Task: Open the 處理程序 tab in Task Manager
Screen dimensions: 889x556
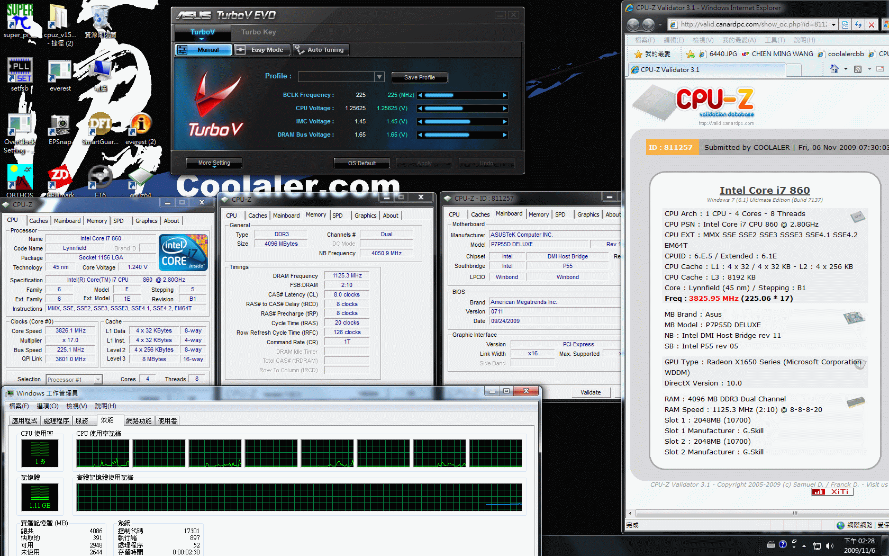Action: pos(57,421)
